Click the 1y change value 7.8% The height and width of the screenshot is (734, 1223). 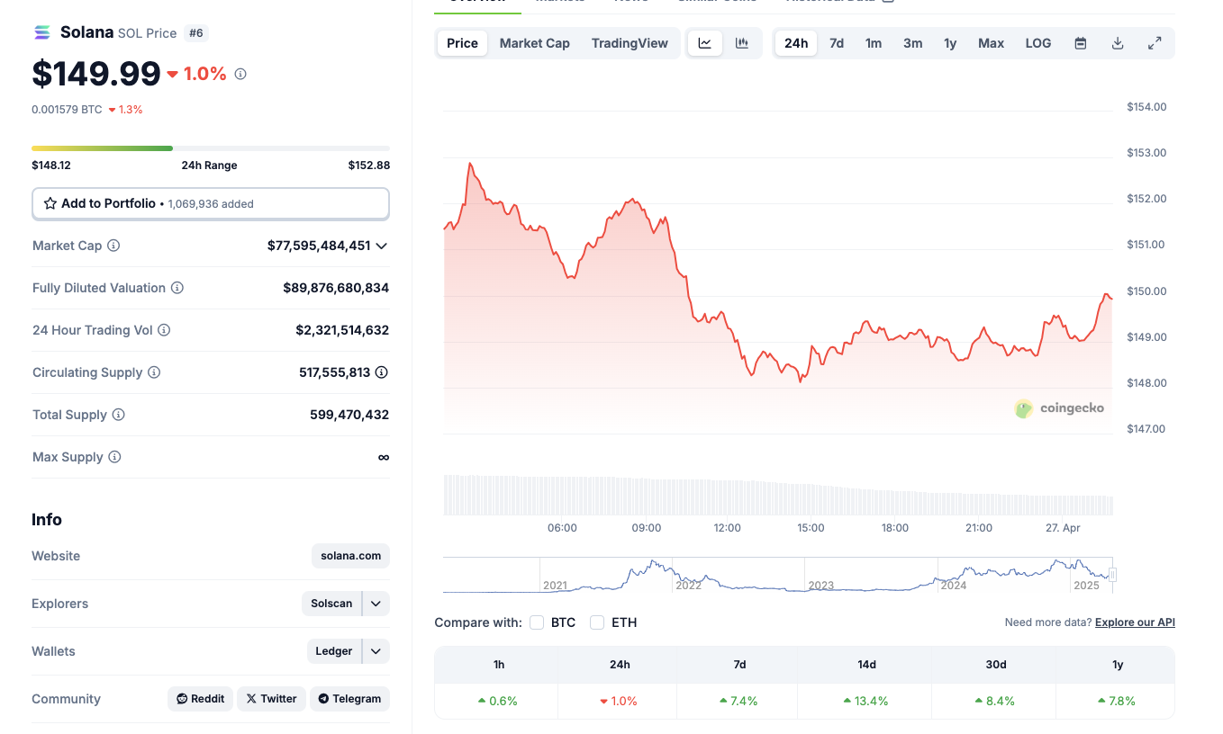tap(1117, 701)
